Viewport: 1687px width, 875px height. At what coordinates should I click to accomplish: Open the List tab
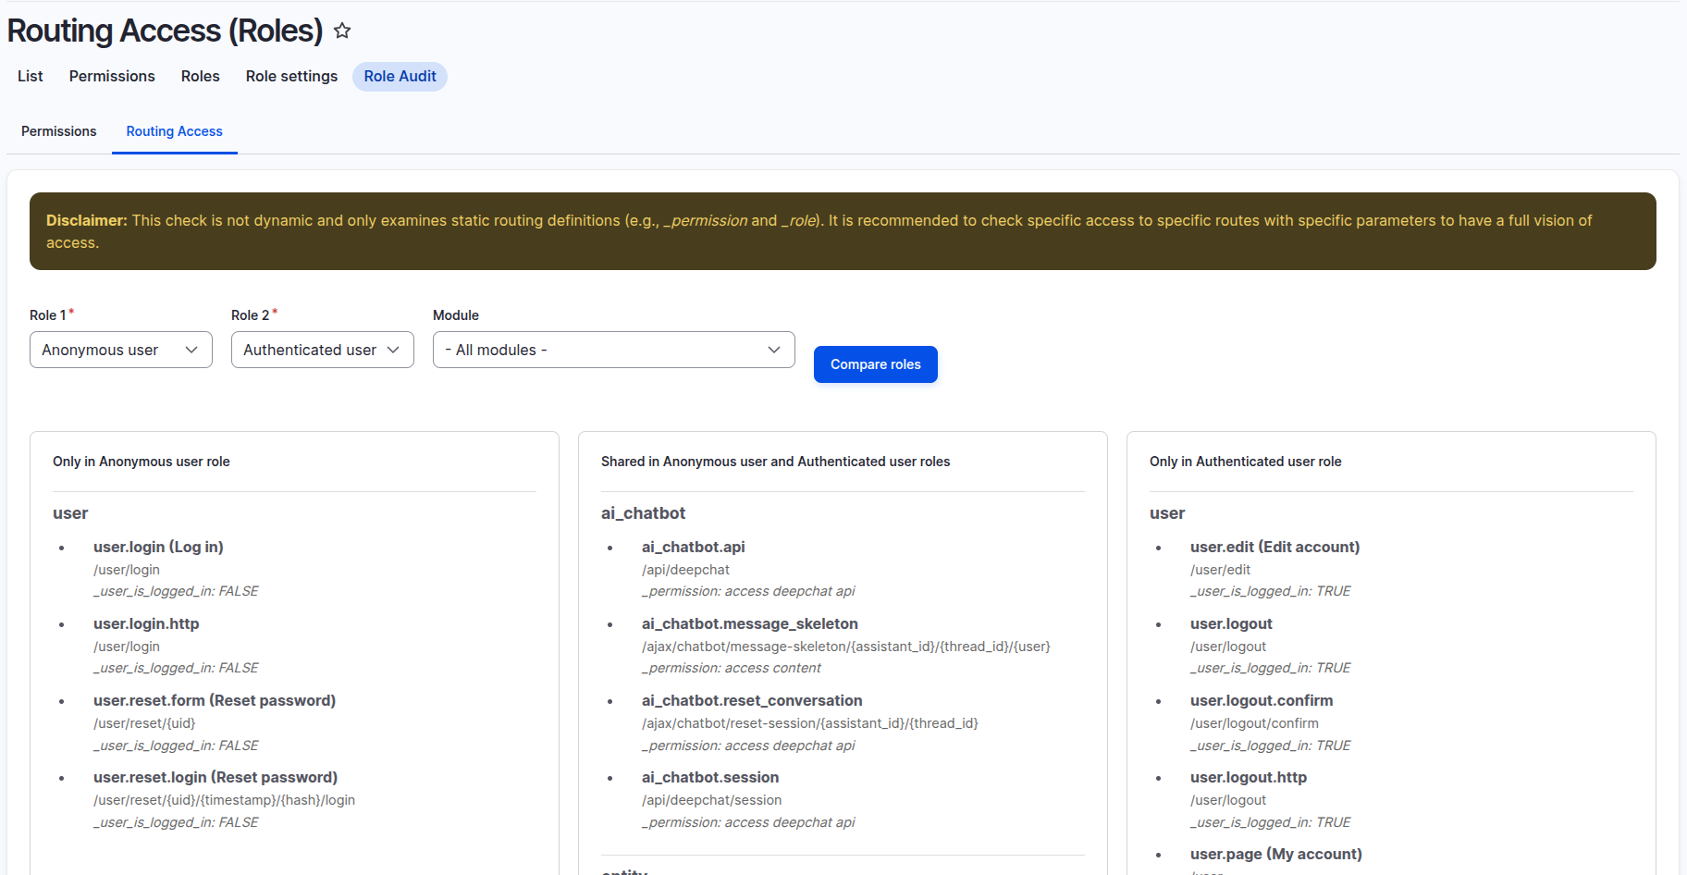click(31, 76)
